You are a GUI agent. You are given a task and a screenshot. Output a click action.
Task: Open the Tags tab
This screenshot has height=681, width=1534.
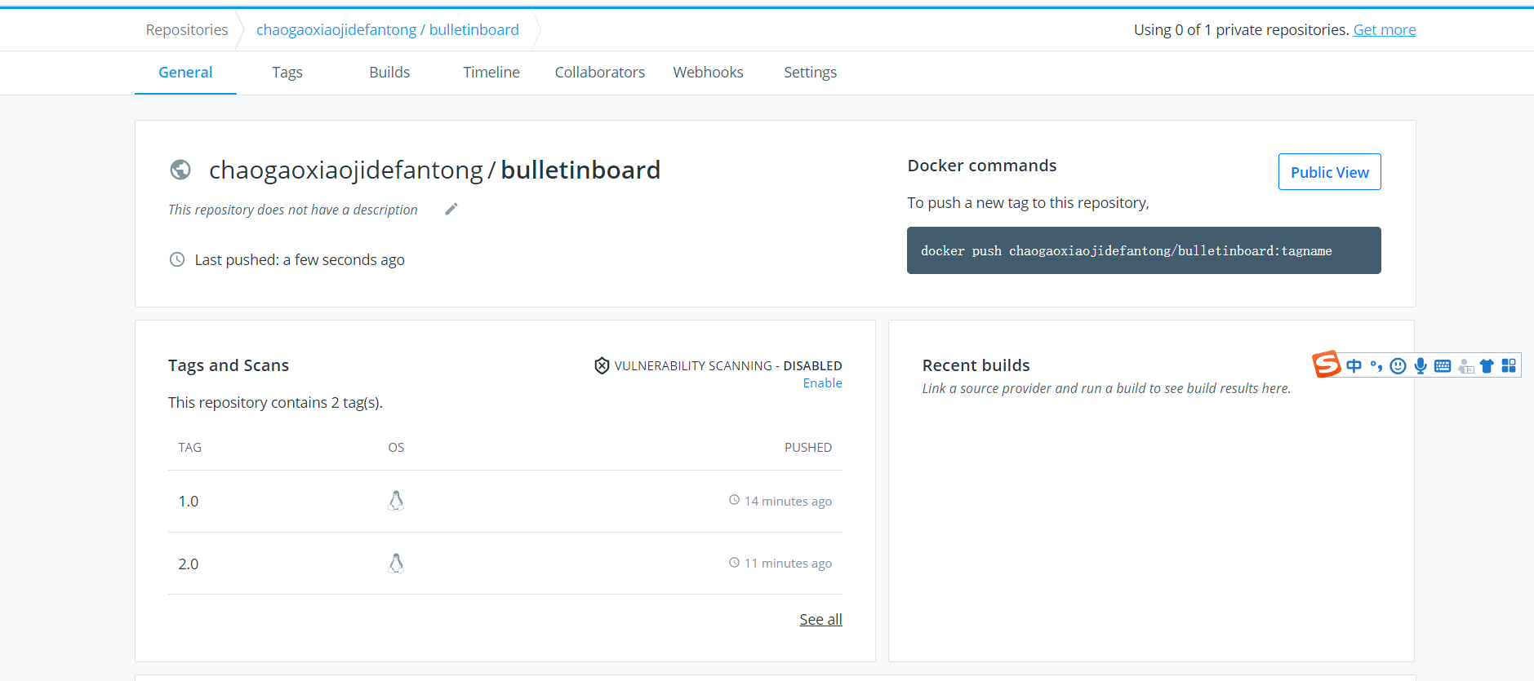pos(287,72)
